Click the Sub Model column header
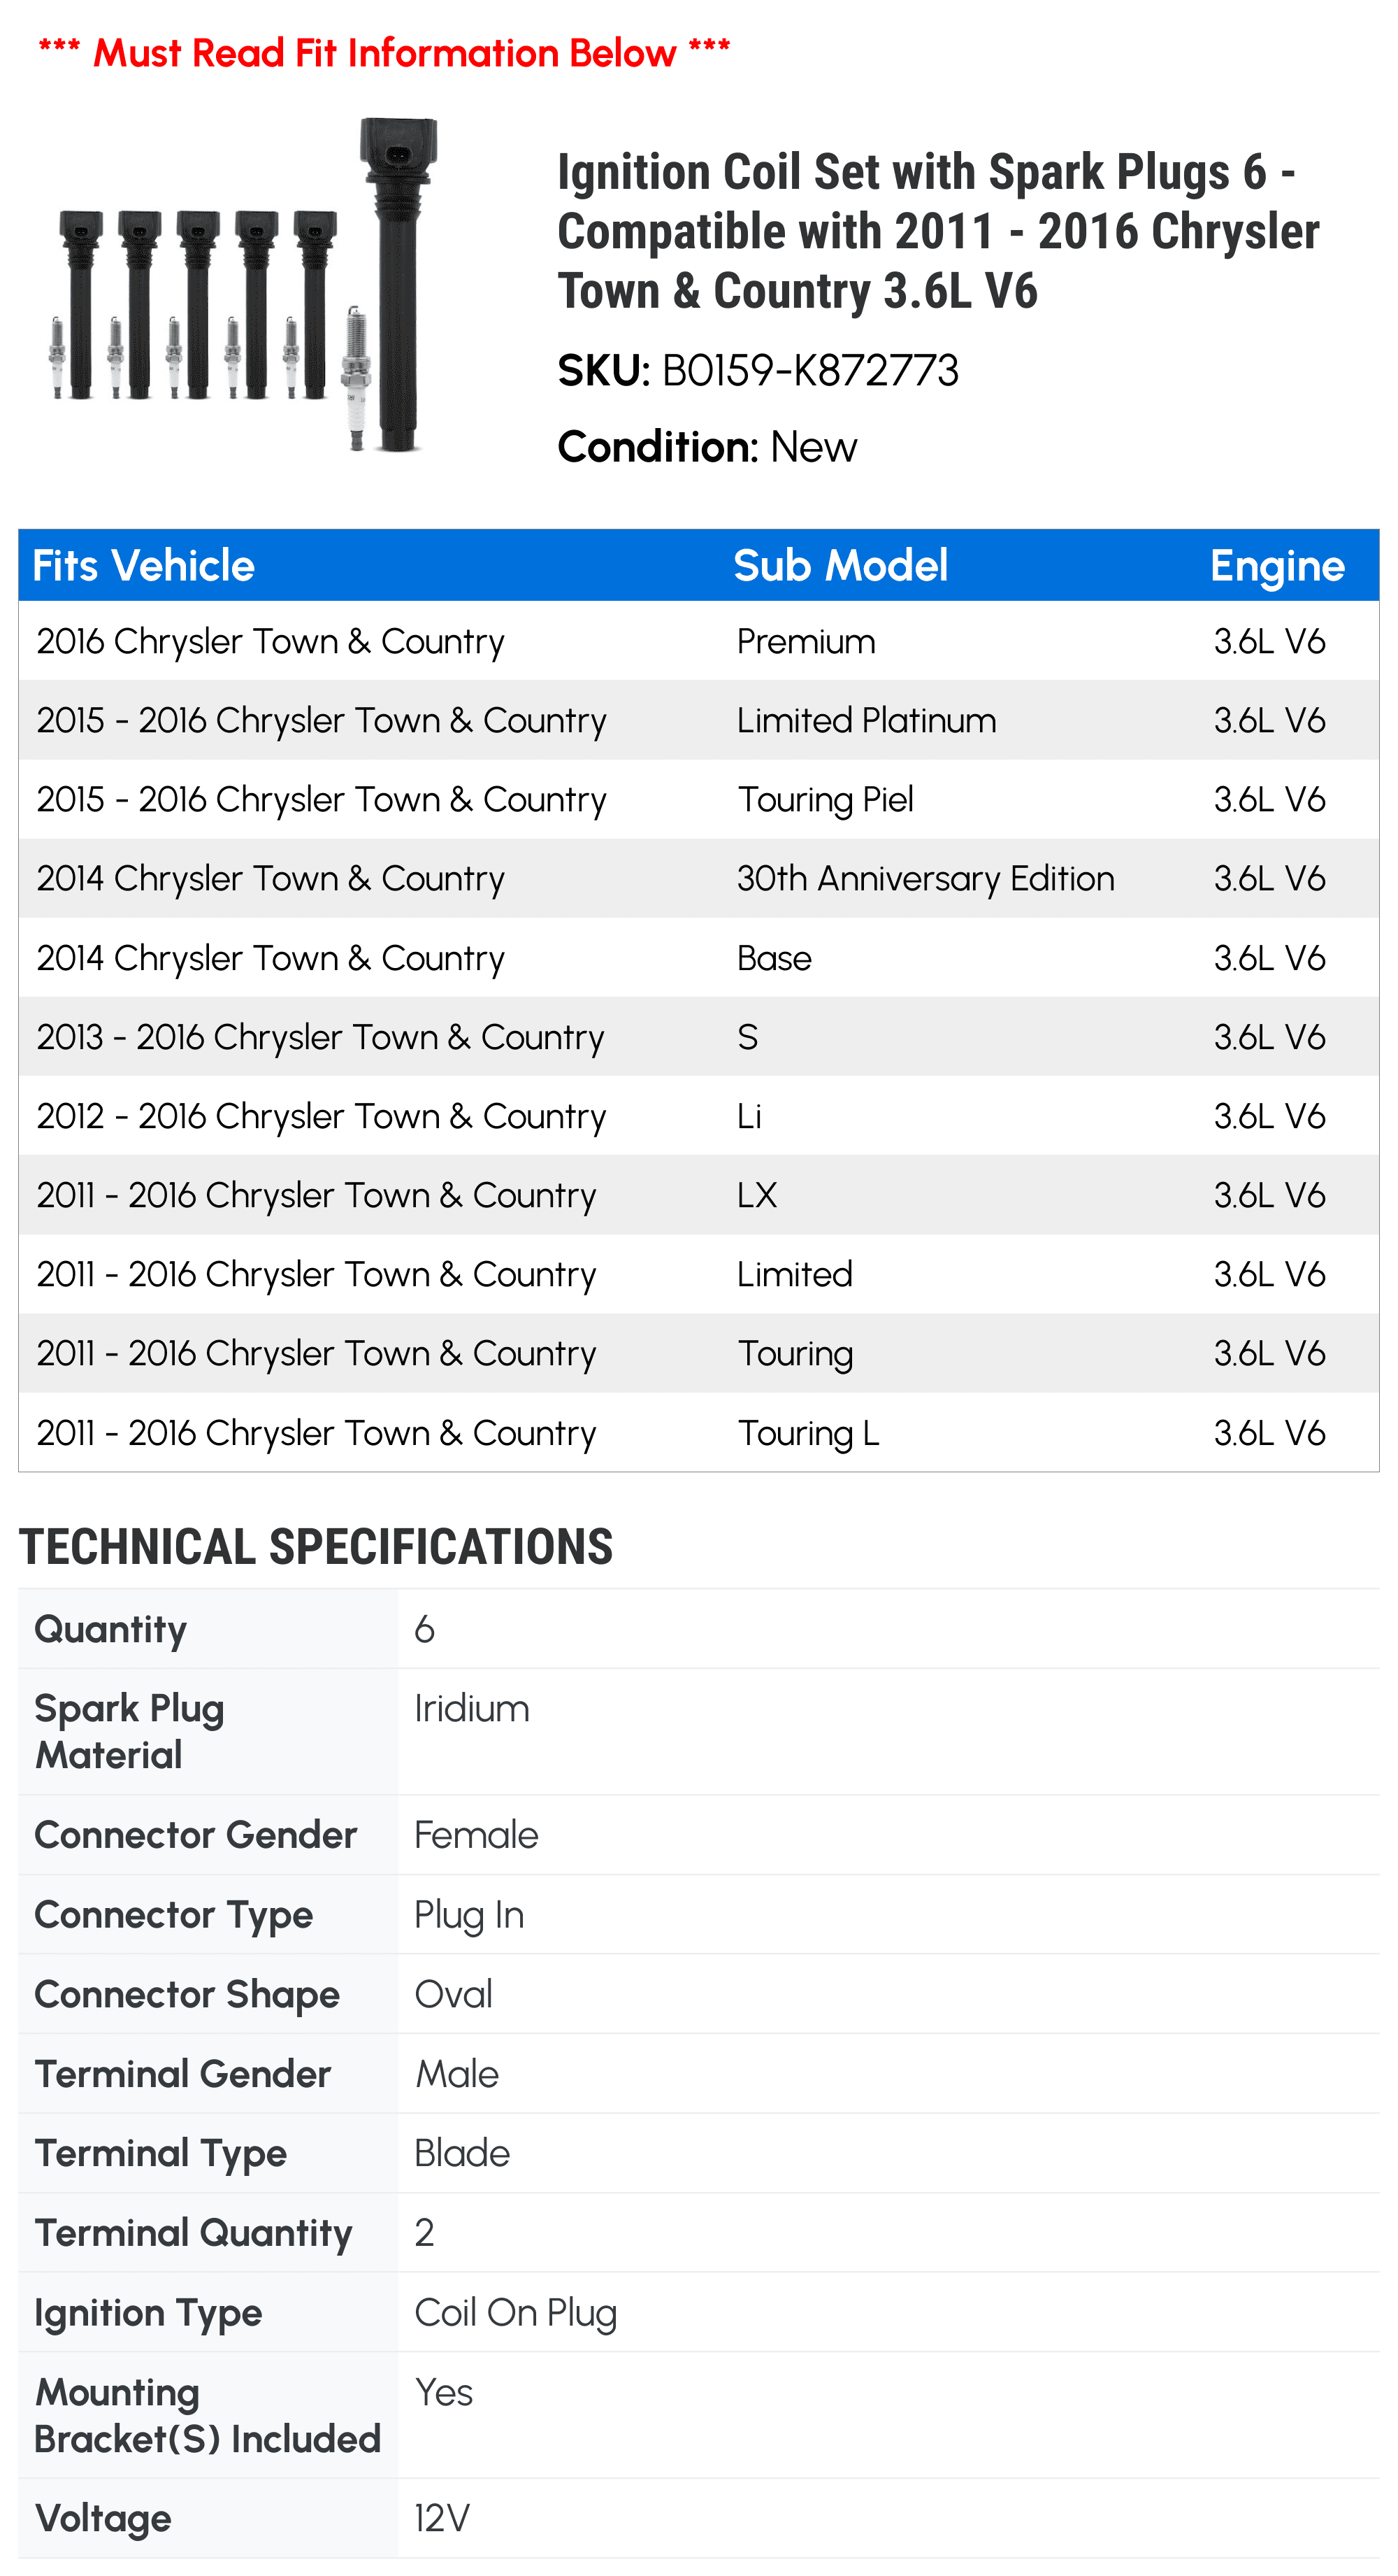This screenshot has height=2576, width=1398. [840, 566]
